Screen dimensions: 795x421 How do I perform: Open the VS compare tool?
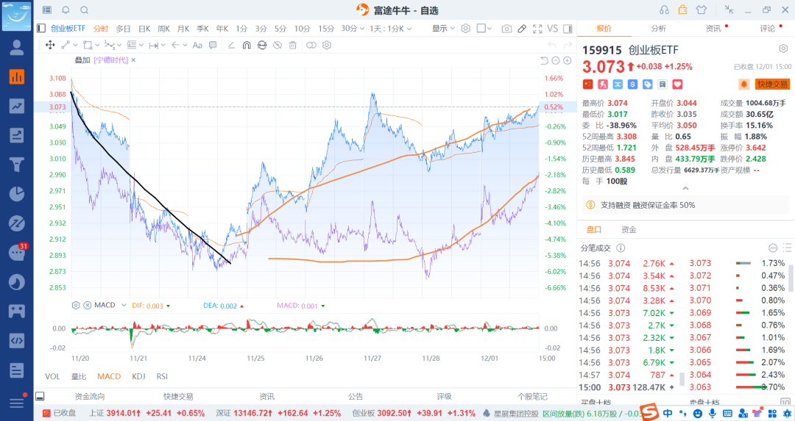tap(553, 29)
